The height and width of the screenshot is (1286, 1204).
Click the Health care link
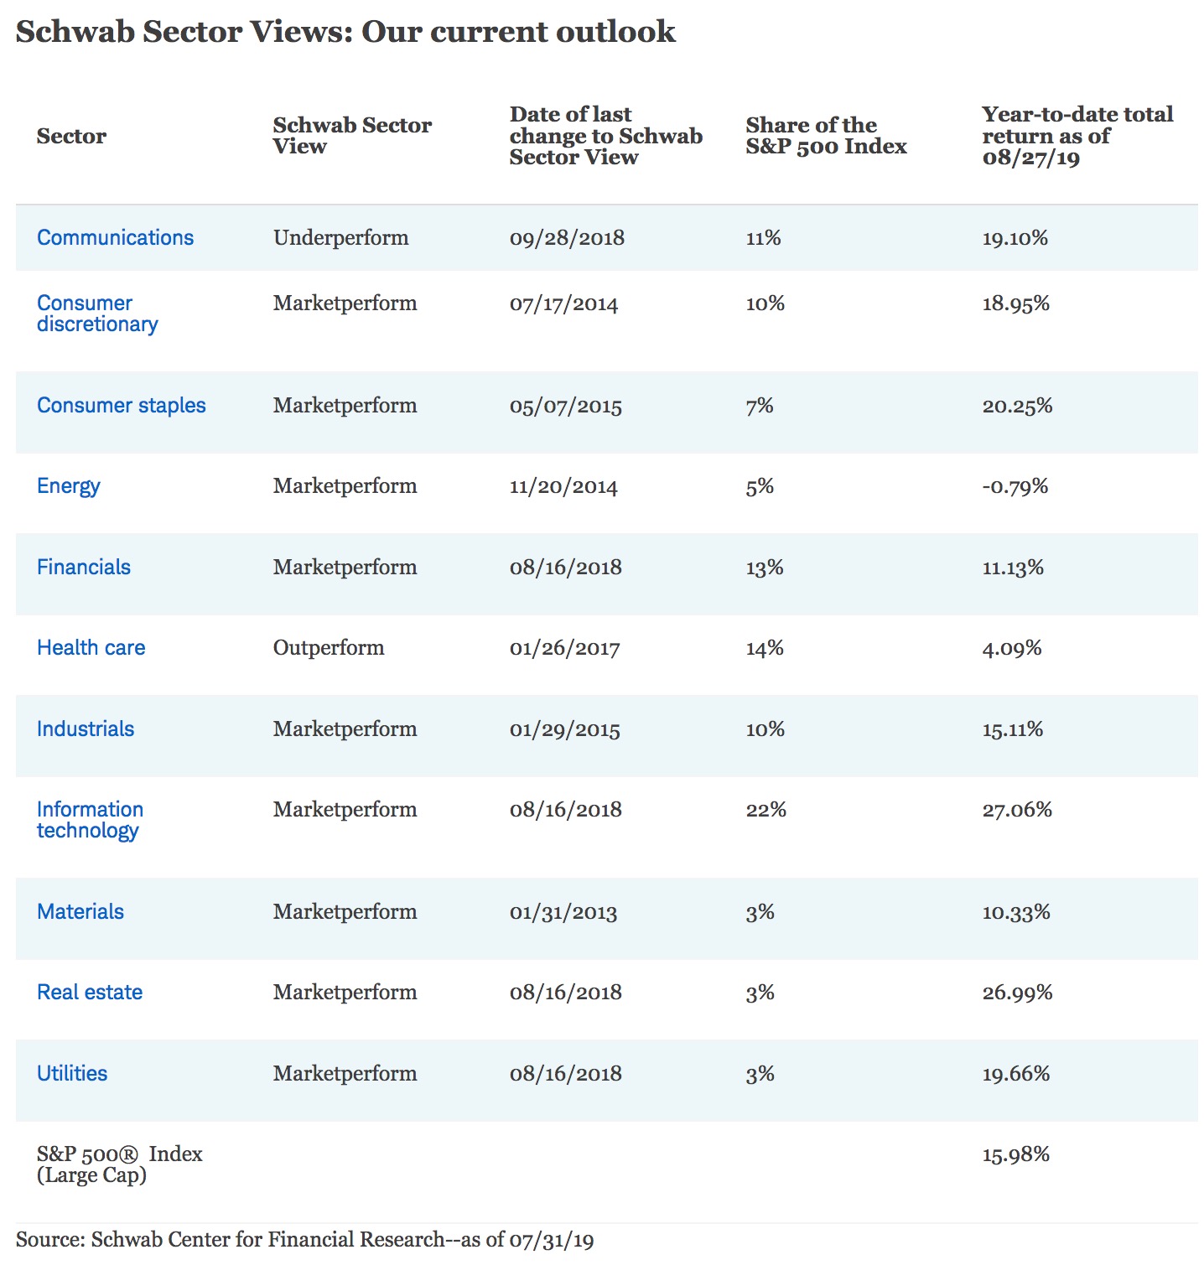[x=91, y=648]
